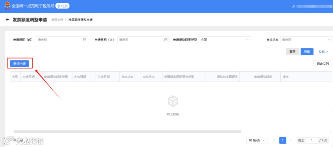Open calendar for 申请日期（起）
Image resolution: width=333 pixels, height=147 pixels.
click(x=84, y=40)
